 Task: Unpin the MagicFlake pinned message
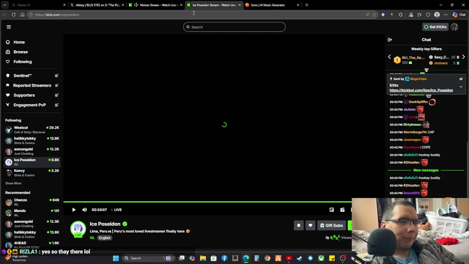click(x=461, y=79)
